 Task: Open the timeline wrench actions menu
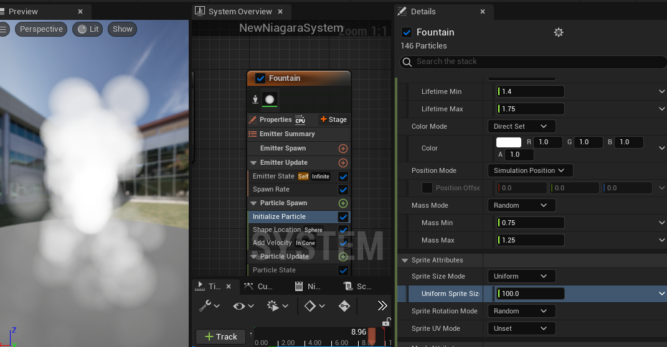point(209,306)
